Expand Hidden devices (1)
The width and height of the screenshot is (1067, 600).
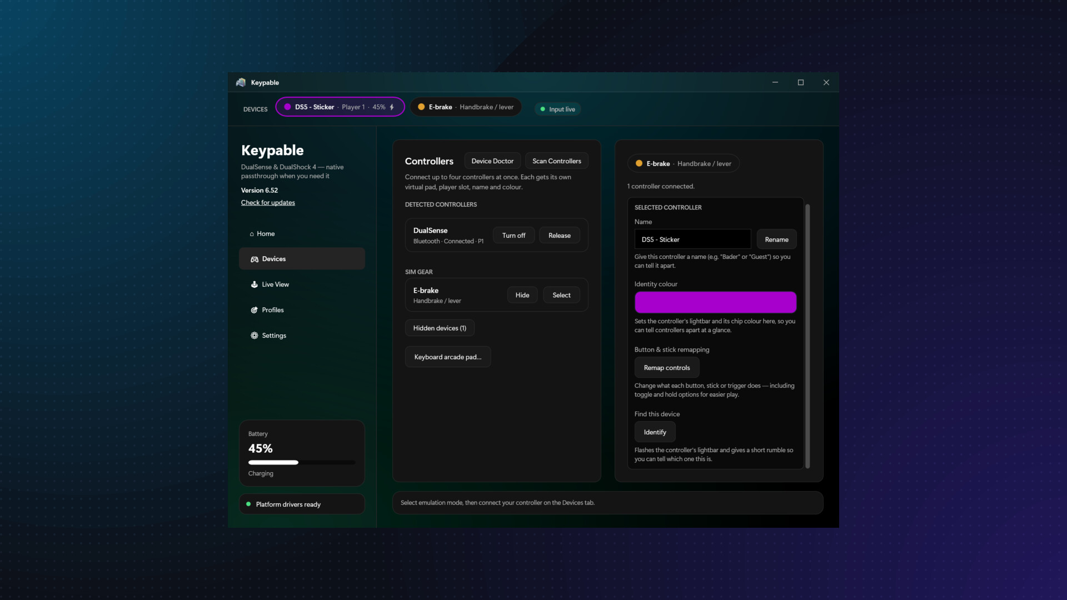pyautogui.click(x=440, y=328)
